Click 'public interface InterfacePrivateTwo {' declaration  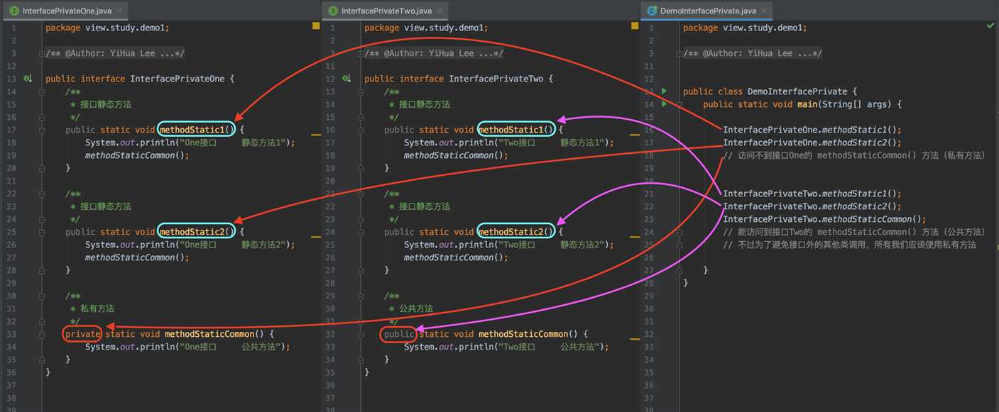click(x=459, y=79)
